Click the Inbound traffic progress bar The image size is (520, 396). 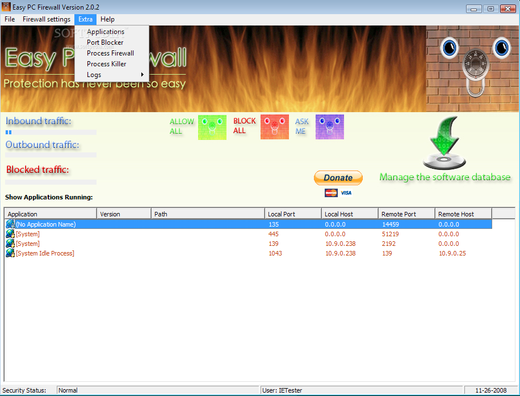point(51,133)
